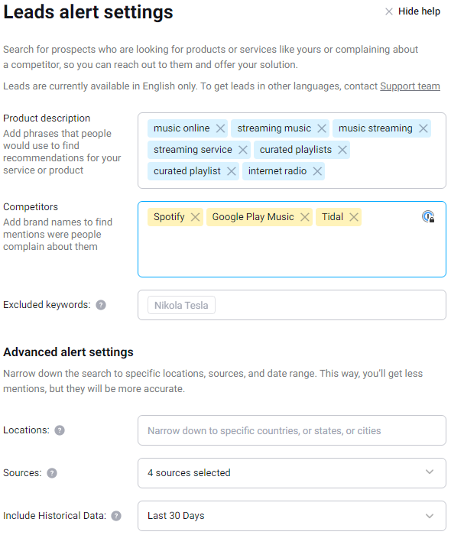Delete the "curated playlists" tag
This screenshot has width=451, height=535.
(x=342, y=150)
